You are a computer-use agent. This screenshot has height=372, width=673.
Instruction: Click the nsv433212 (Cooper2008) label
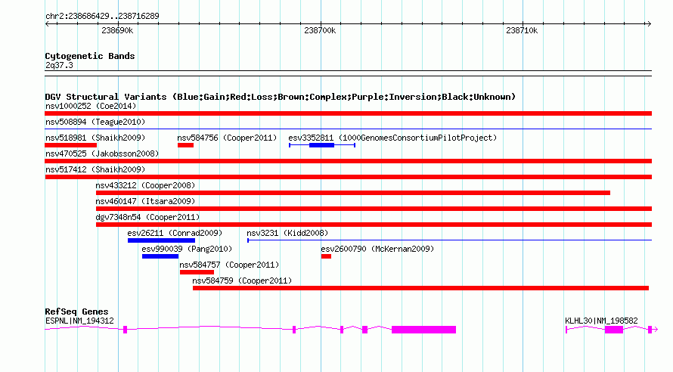click(x=145, y=185)
